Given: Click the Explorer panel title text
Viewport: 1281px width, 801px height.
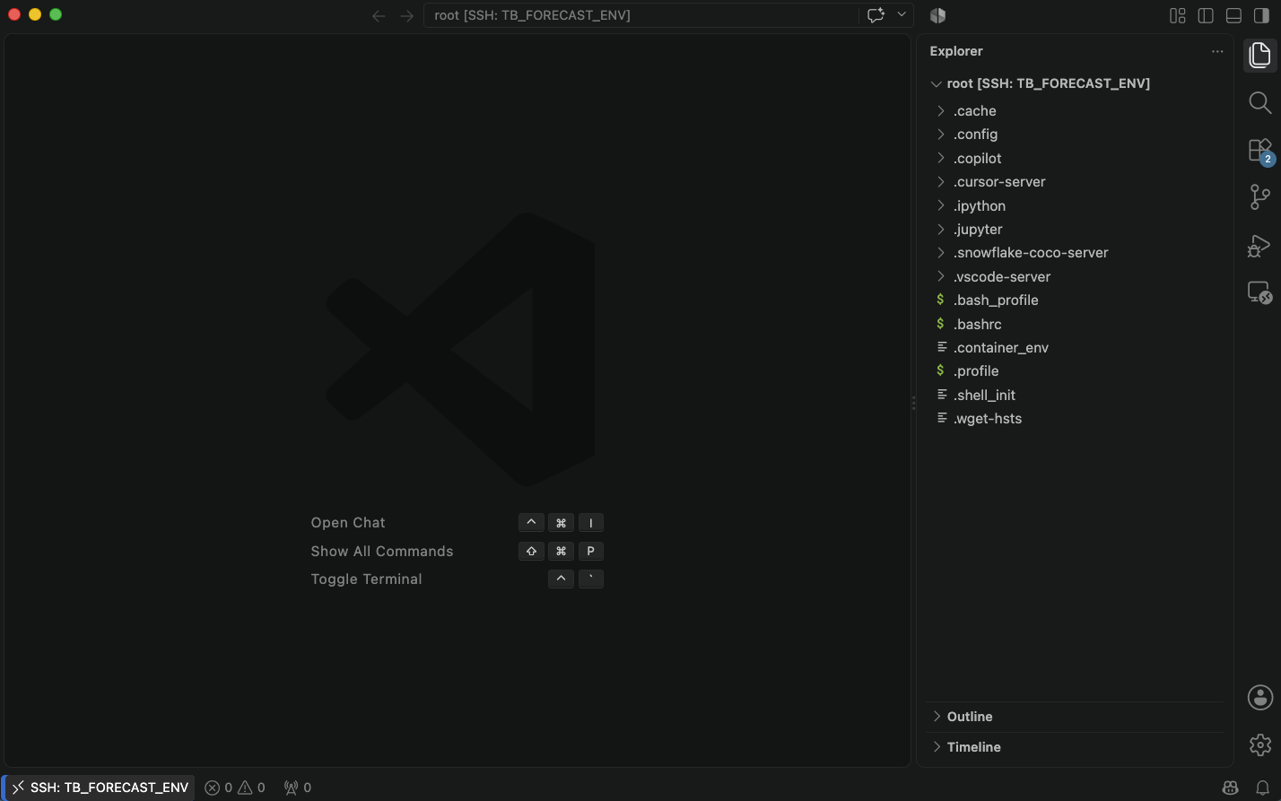Looking at the screenshot, I should coord(956,51).
